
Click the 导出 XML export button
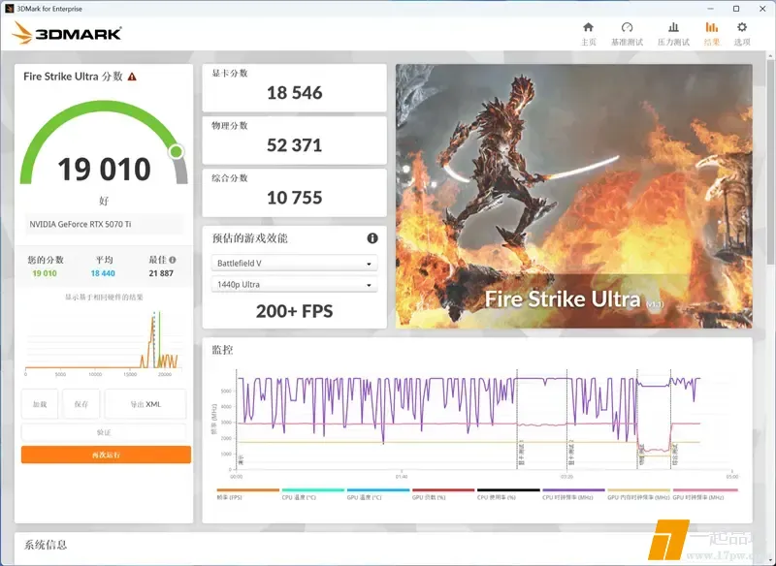tap(145, 404)
